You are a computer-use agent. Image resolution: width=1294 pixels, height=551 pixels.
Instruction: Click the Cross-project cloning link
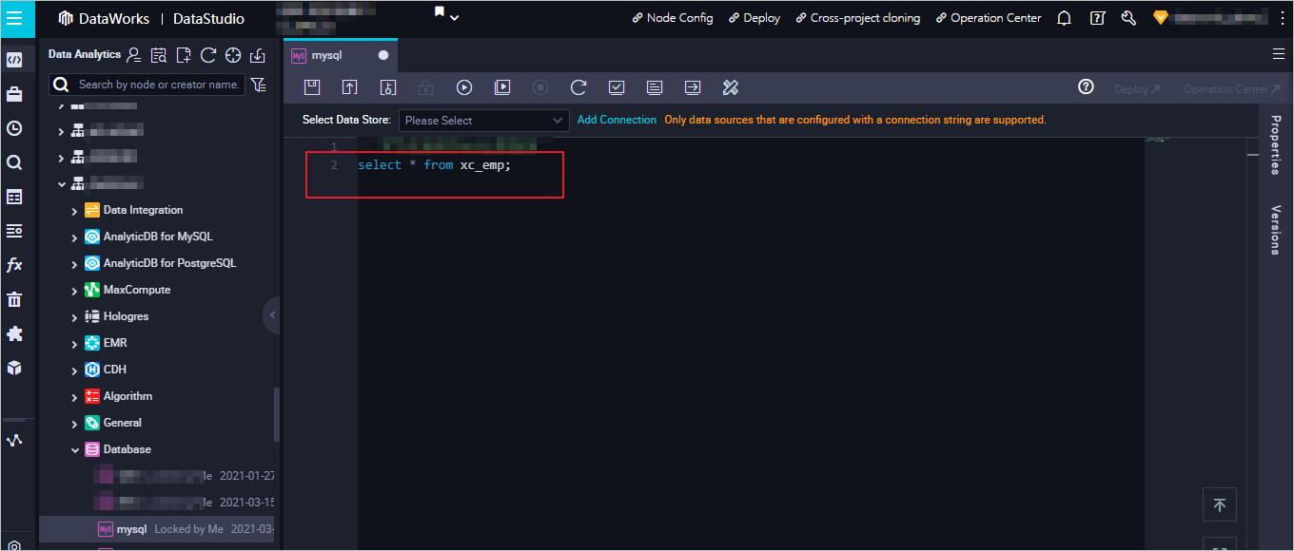click(858, 18)
